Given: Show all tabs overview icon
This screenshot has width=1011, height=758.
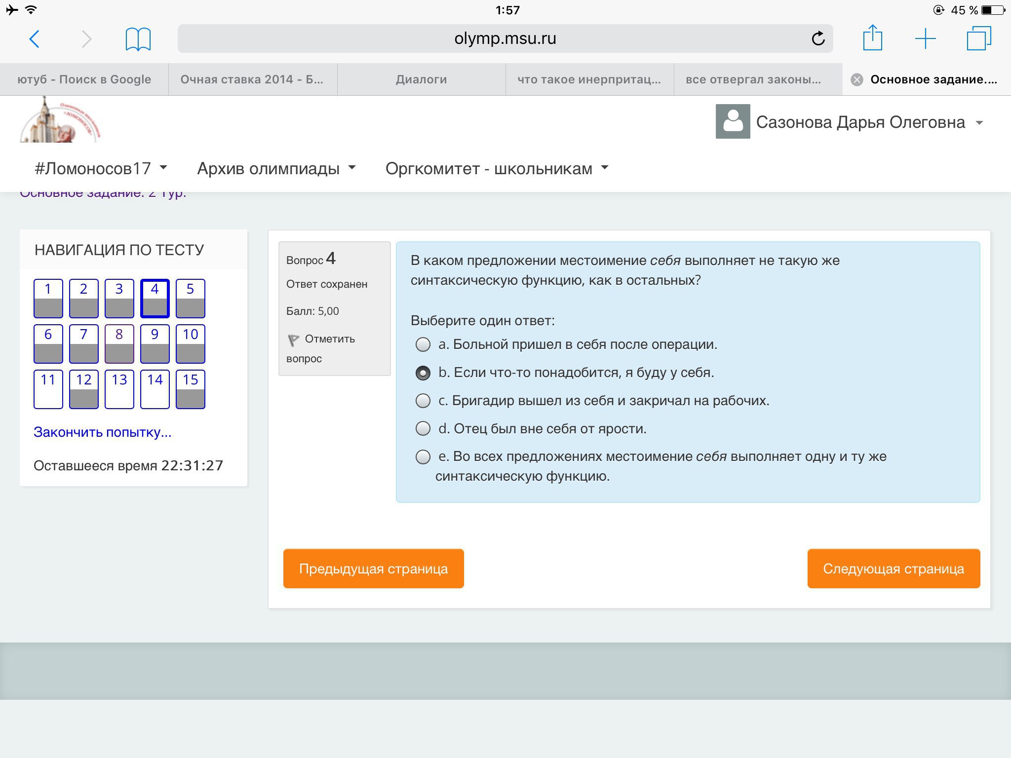Looking at the screenshot, I should [x=978, y=38].
